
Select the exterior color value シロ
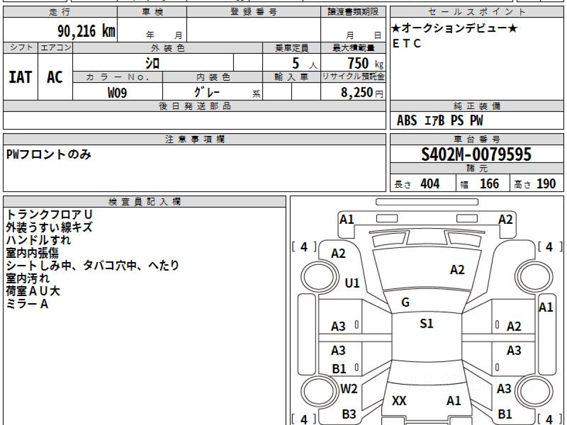tap(152, 62)
